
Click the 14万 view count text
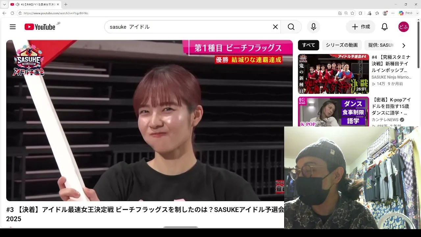(381, 84)
